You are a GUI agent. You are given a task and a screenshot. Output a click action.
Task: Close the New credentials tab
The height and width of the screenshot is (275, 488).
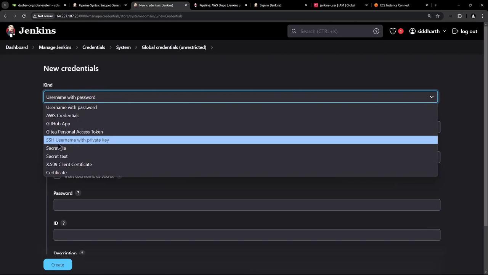pos(186,5)
